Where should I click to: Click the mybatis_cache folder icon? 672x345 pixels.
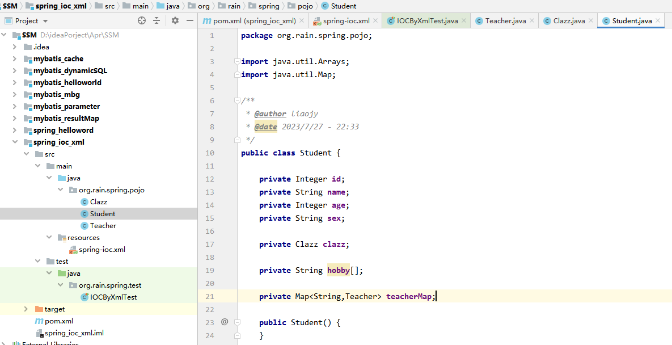click(28, 58)
